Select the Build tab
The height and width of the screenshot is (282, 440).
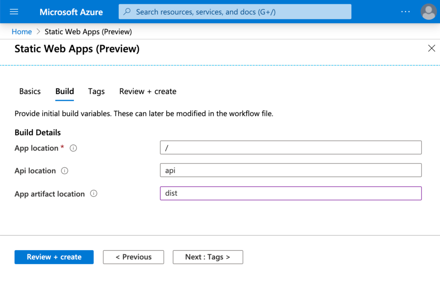[65, 91]
